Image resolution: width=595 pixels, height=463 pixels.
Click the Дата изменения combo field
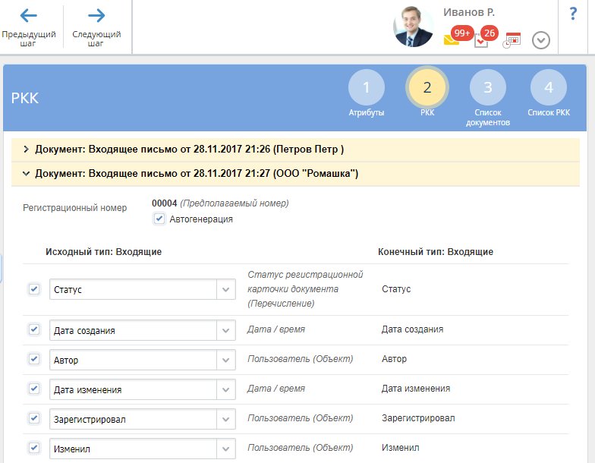coord(143,389)
